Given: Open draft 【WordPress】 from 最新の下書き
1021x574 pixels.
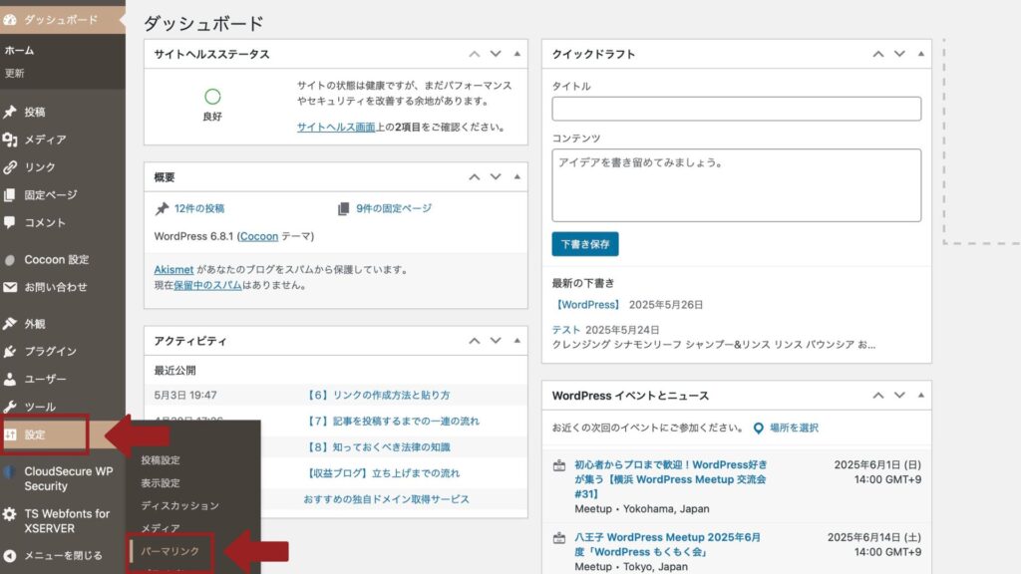Looking at the screenshot, I should pos(587,305).
